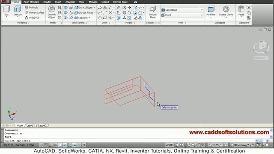
Task: Click the coordinates readout in status bar
Action: coord(18,145)
